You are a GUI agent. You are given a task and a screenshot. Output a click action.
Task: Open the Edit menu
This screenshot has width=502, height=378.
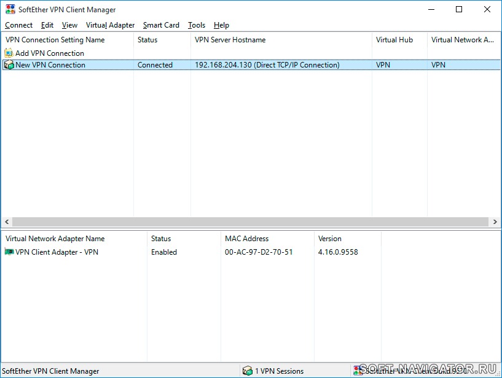point(47,25)
